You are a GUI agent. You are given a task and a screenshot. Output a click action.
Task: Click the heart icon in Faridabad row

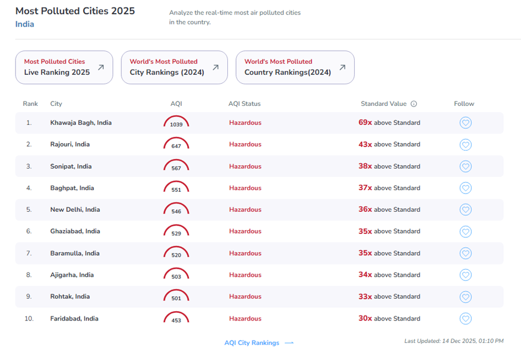tap(466, 319)
